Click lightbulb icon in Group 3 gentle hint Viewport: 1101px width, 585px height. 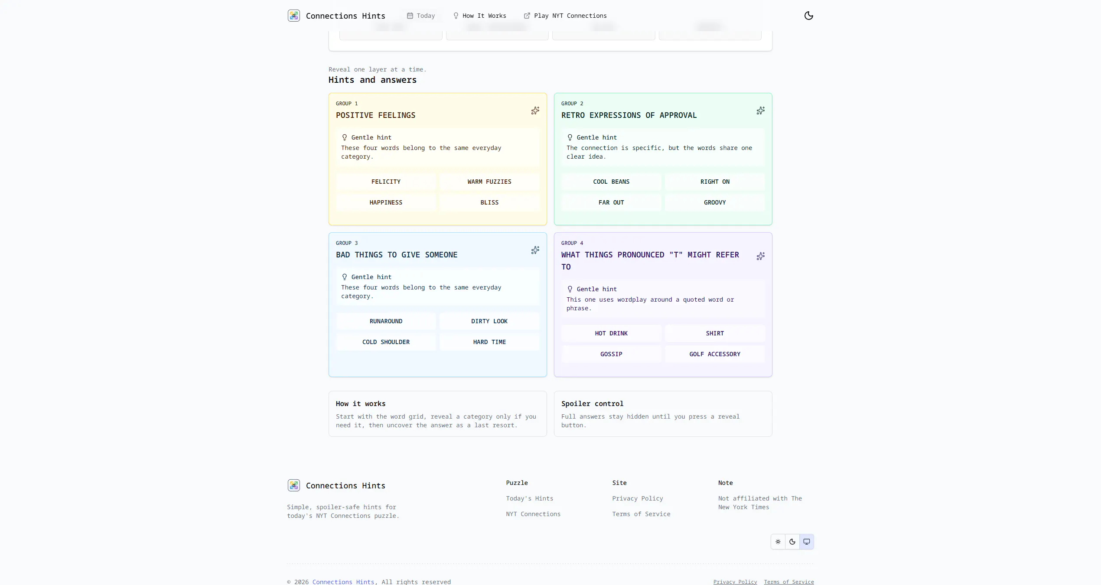345,277
